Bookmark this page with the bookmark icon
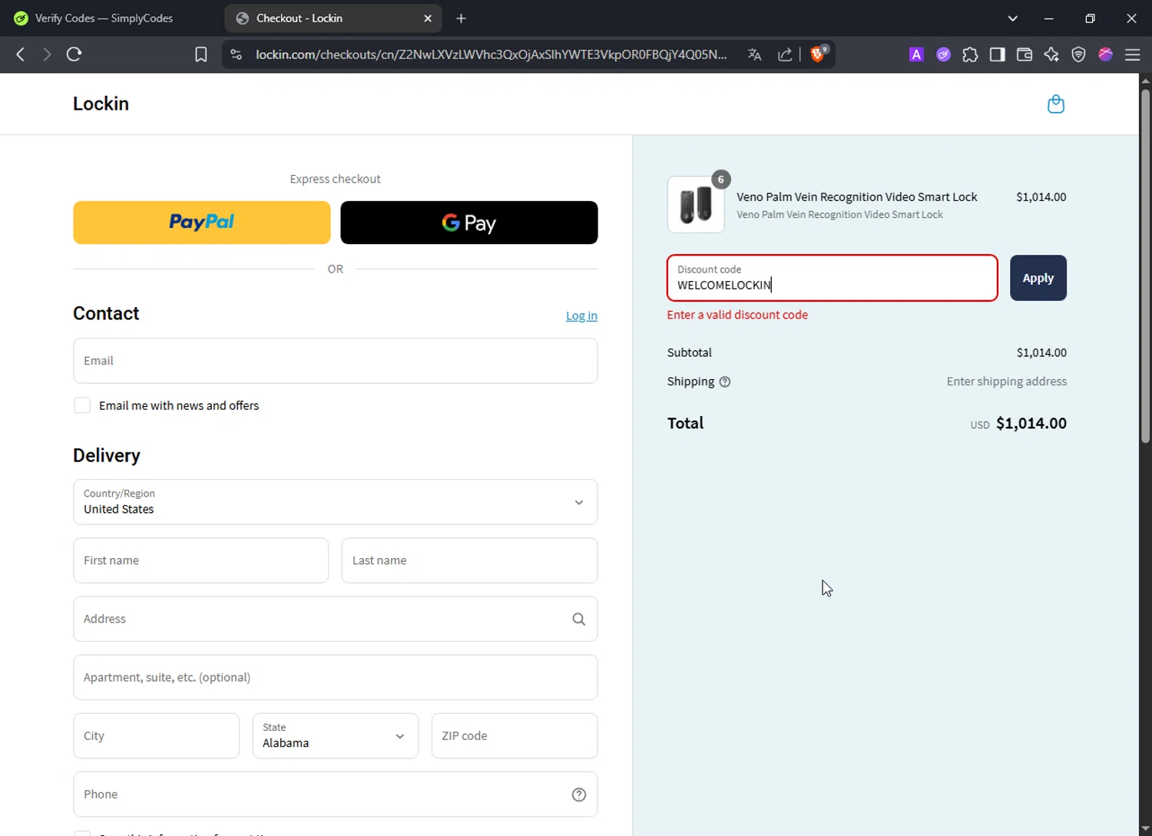This screenshot has width=1152, height=836. (x=201, y=55)
